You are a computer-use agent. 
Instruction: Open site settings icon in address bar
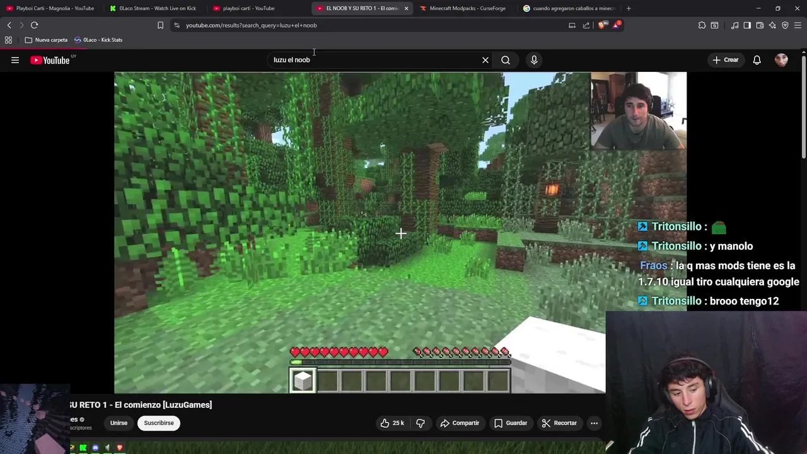coord(177,25)
